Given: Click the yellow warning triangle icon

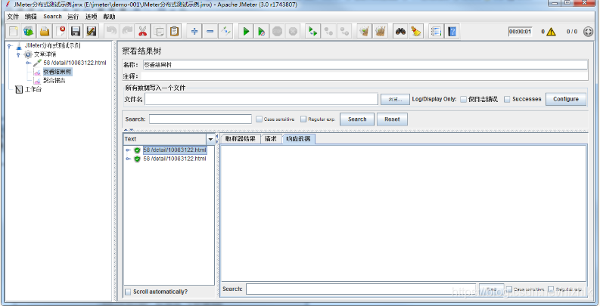Looking at the screenshot, I should click(551, 32).
